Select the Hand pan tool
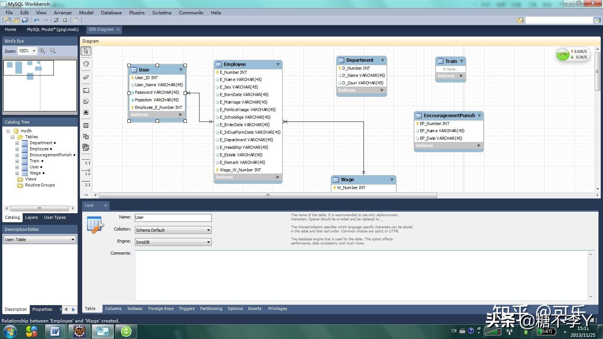 tap(86, 64)
